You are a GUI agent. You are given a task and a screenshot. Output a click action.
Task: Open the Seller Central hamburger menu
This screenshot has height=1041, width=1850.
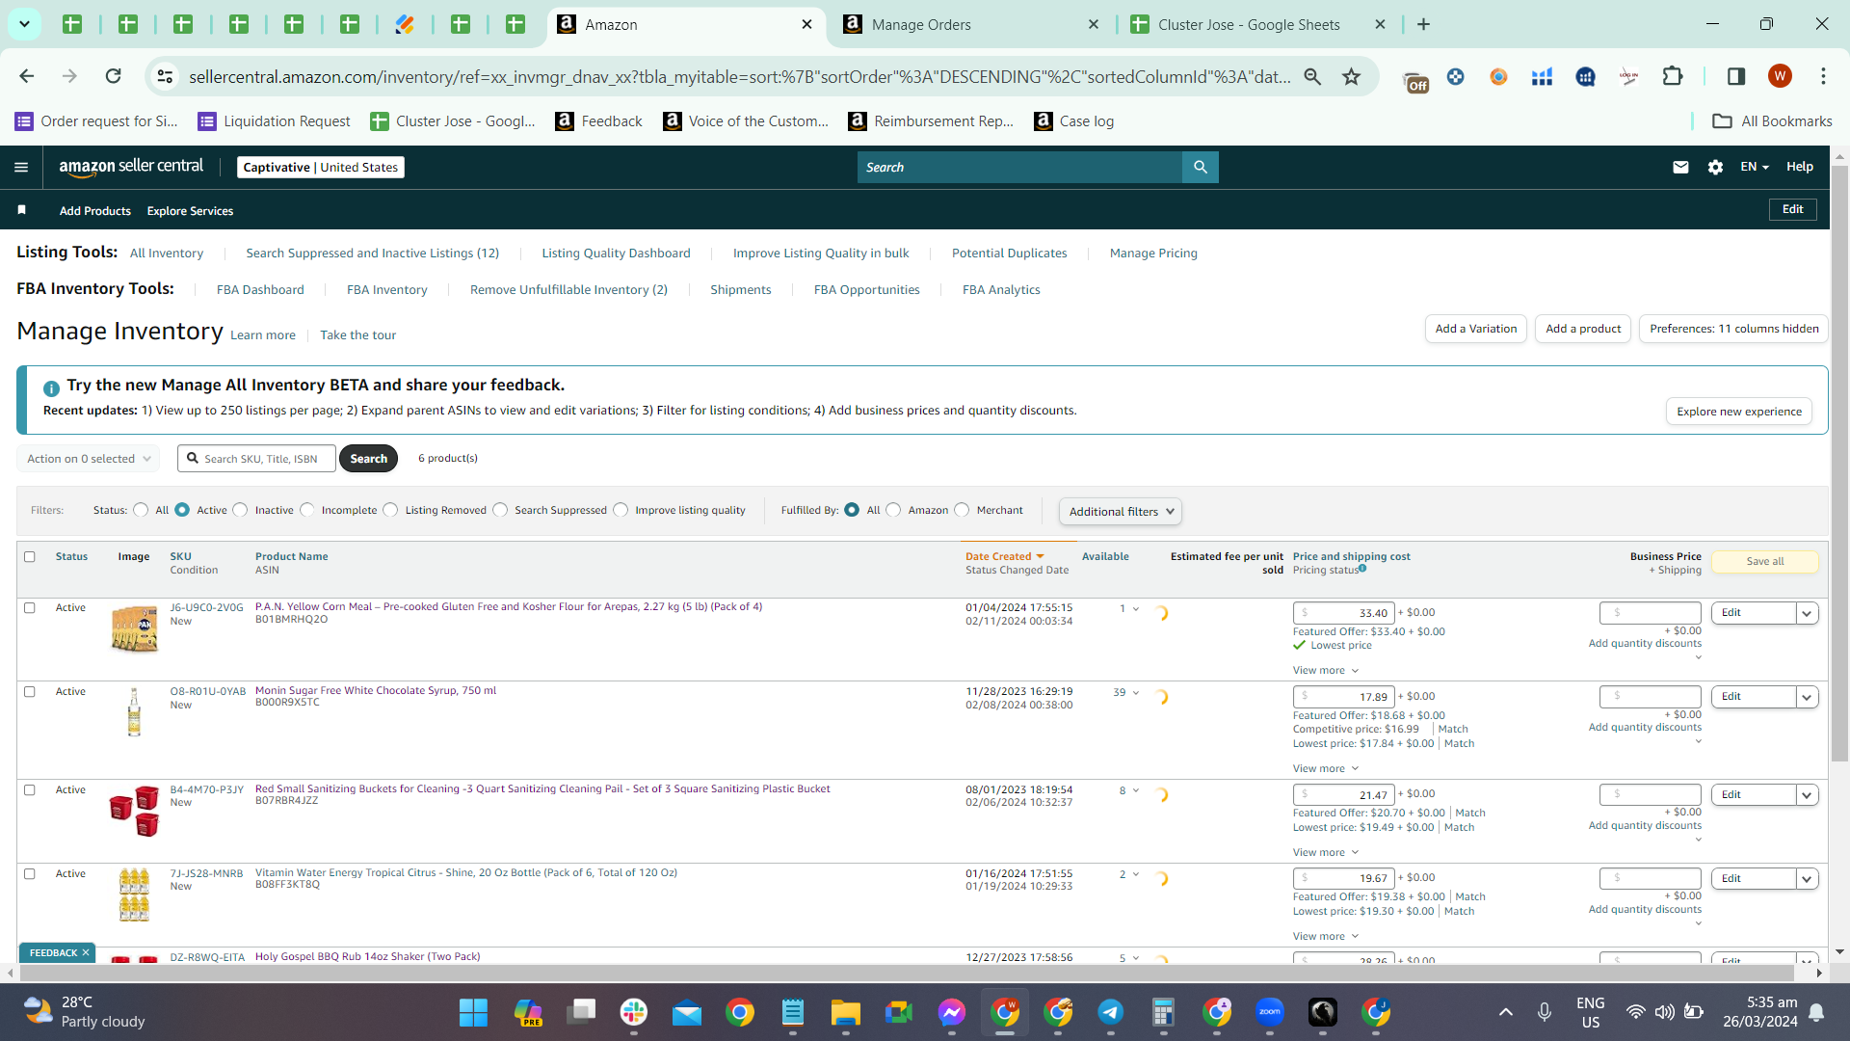(21, 167)
